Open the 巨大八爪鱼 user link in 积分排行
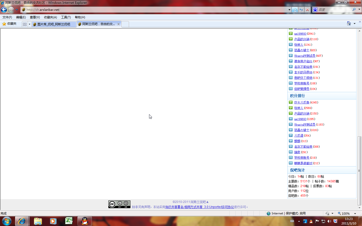Viewport: 362px width, 226px height. (x=302, y=102)
